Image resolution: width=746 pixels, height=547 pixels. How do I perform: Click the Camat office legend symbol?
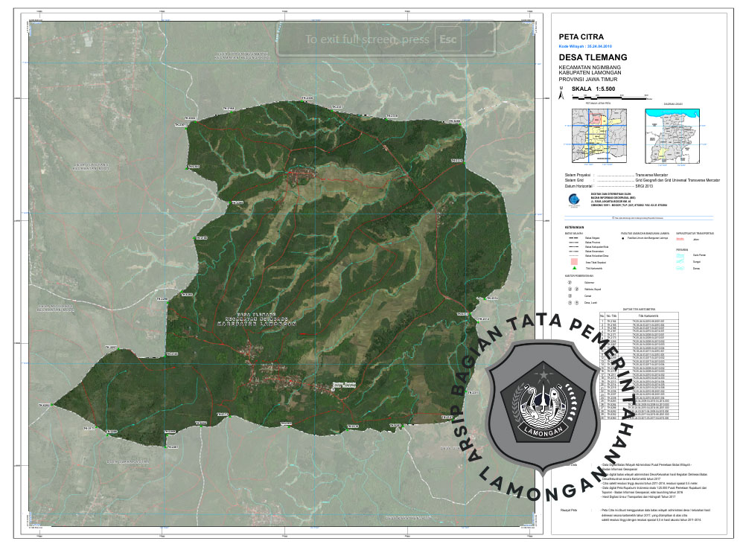(570, 297)
